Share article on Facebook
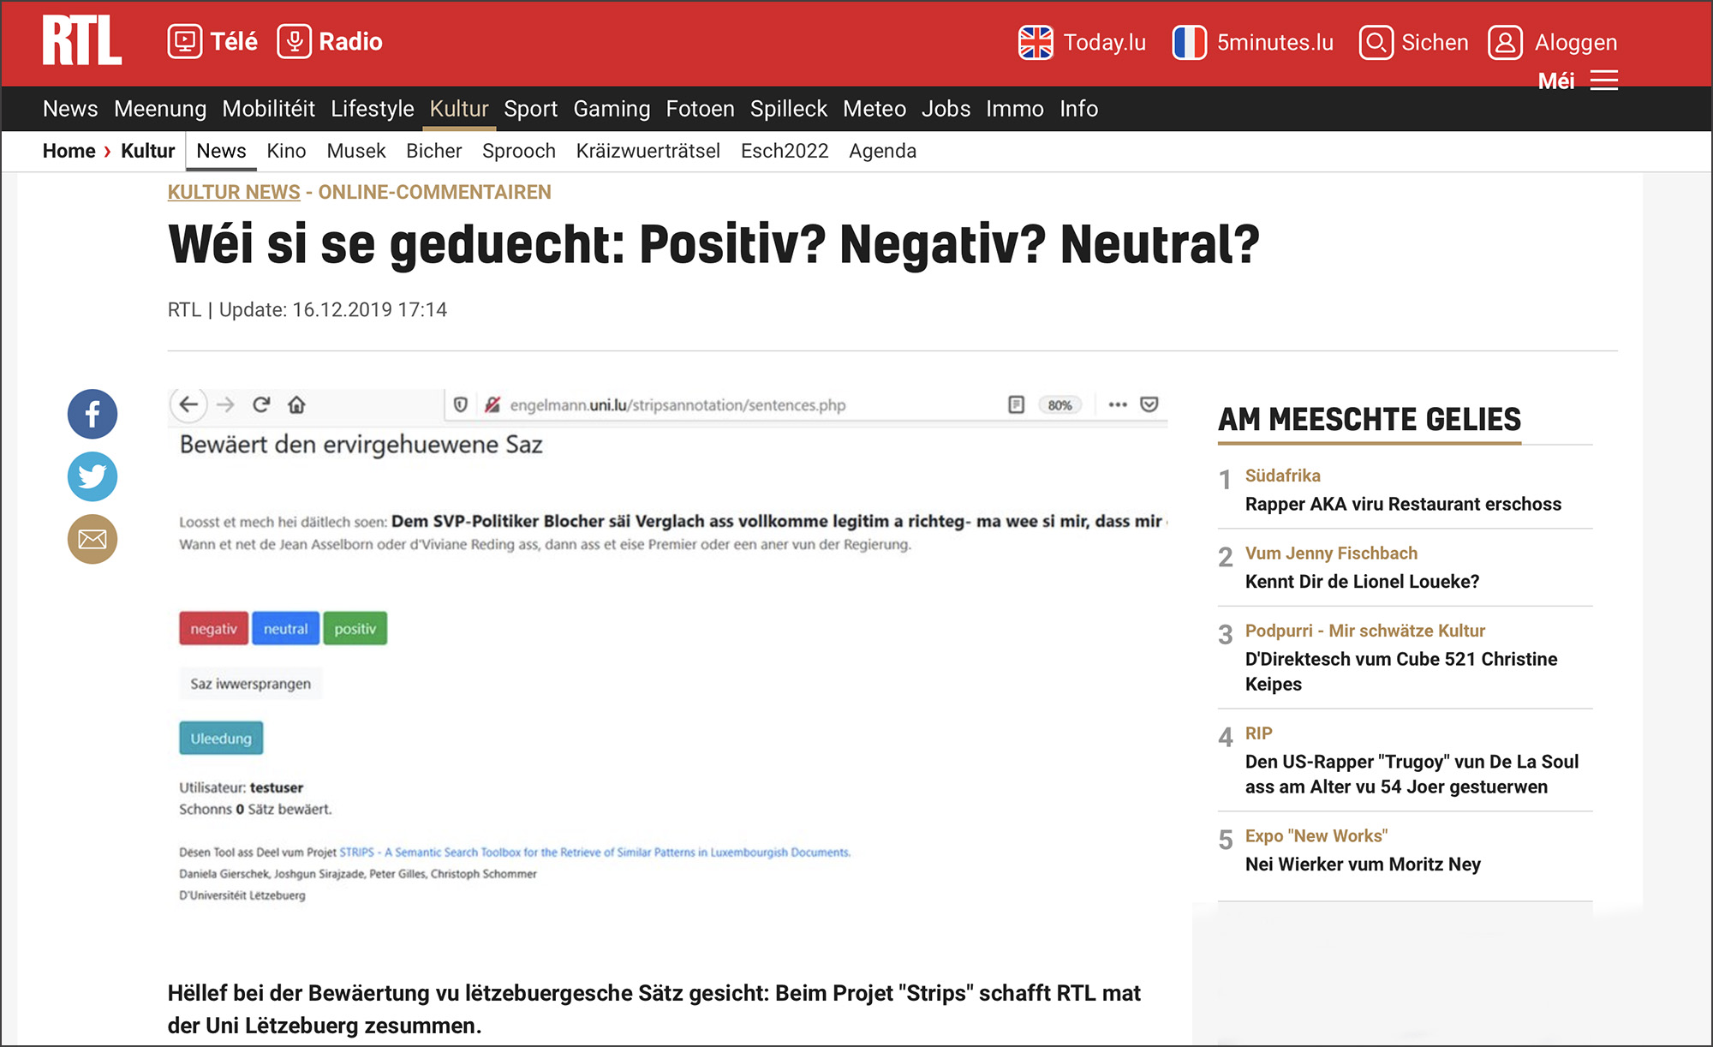The height and width of the screenshot is (1047, 1713). tap(93, 414)
